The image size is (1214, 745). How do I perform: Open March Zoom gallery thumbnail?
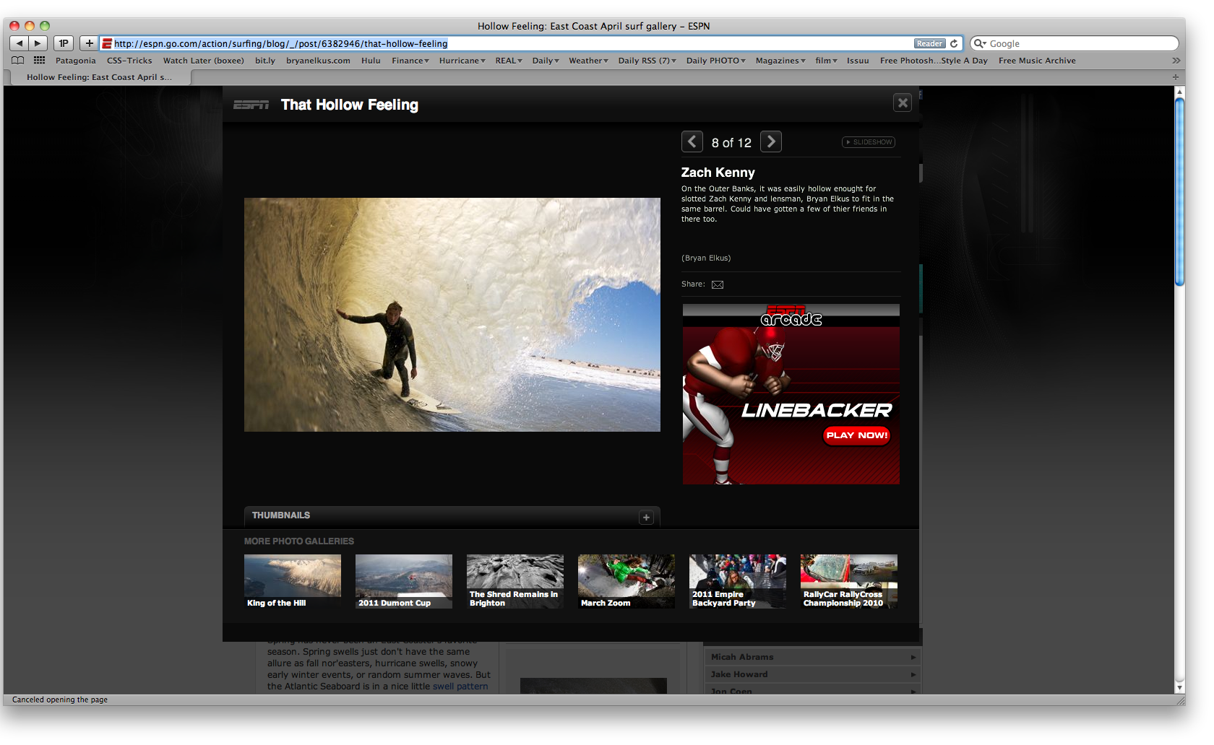(x=627, y=581)
